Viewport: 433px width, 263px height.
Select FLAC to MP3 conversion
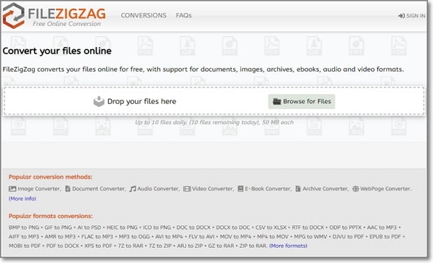[x=97, y=236]
